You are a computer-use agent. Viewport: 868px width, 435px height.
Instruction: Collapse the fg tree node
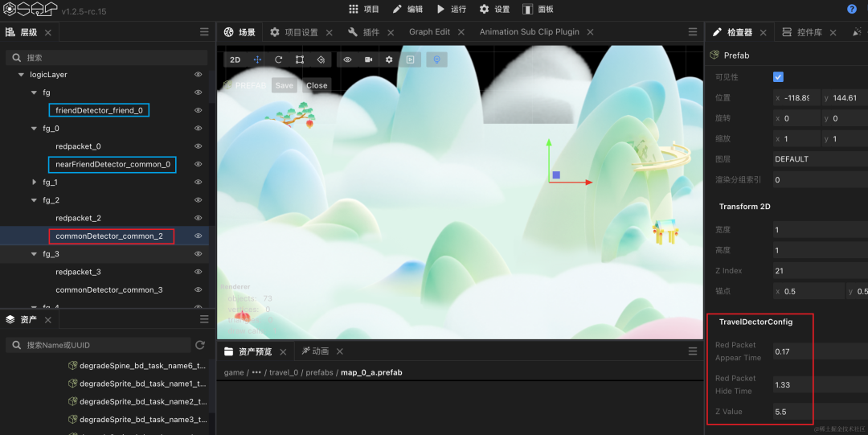pyautogui.click(x=35, y=92)
